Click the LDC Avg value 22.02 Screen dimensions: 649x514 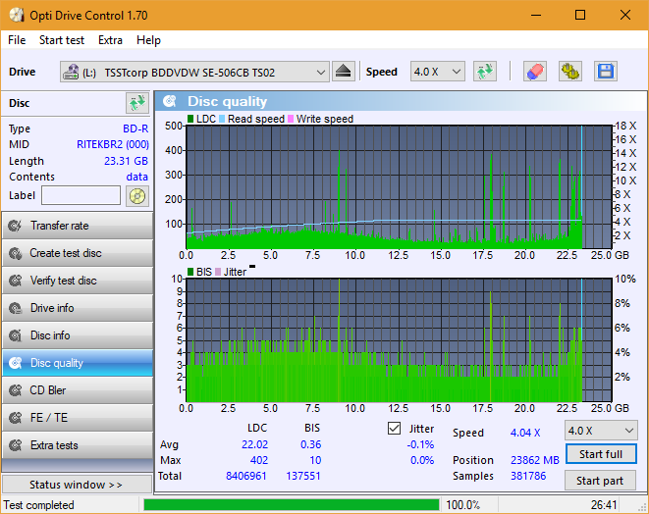(x=254, y=444)
